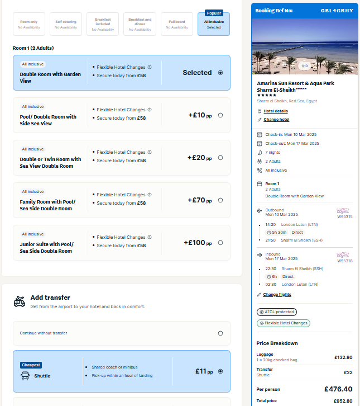
Task: Open the Change hotel link
Action: (x=276, y=119)
